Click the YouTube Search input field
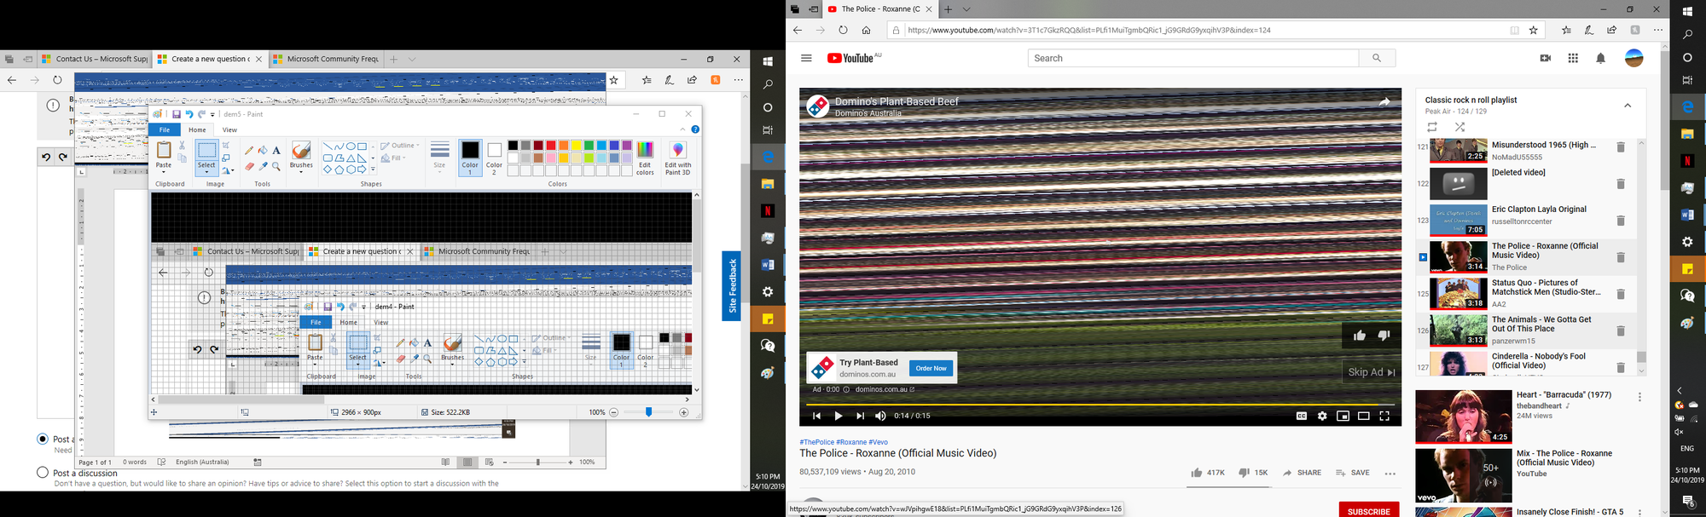The width and height of the screenshot is (1706, 517). (x=1193, y=58)
